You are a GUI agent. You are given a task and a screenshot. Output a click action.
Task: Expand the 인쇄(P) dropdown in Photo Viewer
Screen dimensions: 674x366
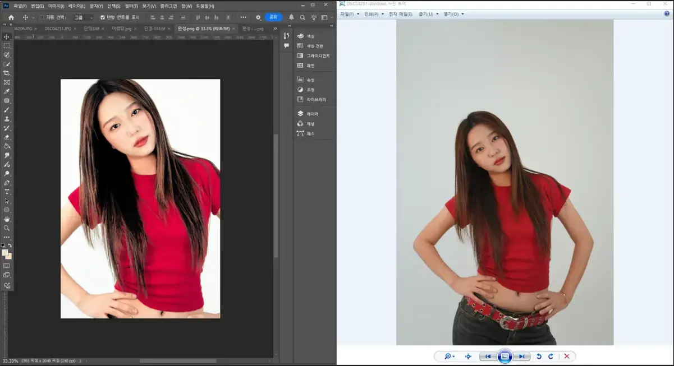(374, 14)
